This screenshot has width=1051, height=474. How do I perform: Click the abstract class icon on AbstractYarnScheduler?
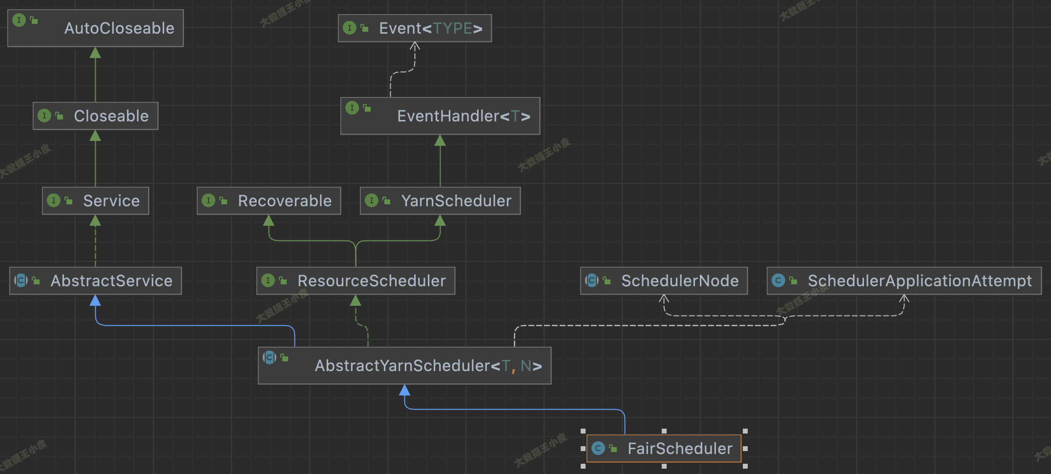coord(270,357)
